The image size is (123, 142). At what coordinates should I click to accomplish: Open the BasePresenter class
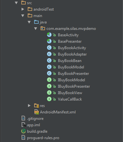pyautogui.click(x=70, y=41)
